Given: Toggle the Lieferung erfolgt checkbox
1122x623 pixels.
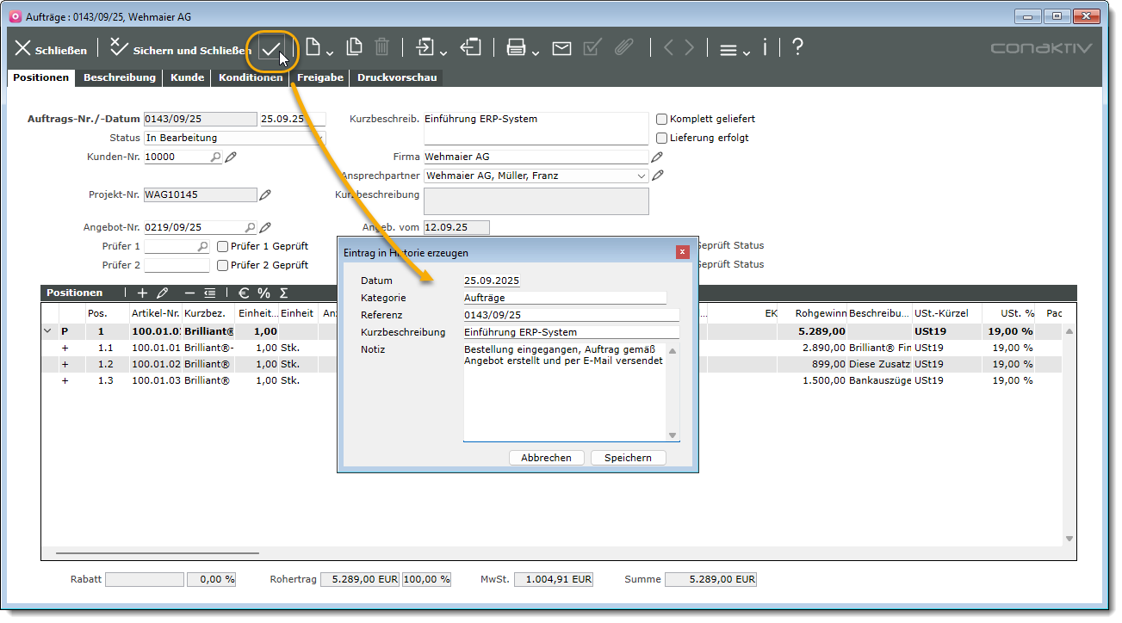Looking at the screenshot, I should click(662, 138).
